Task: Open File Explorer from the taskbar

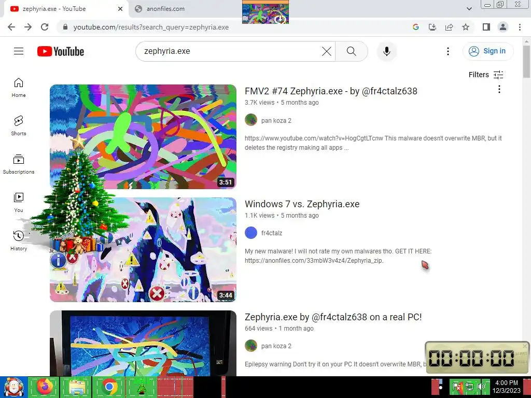Action: [x=77, y=387]
